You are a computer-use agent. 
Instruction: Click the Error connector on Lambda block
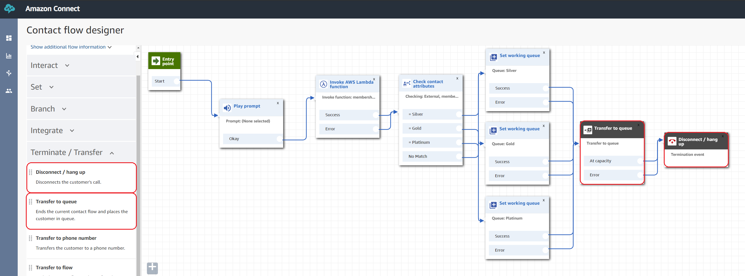[376, 129]
